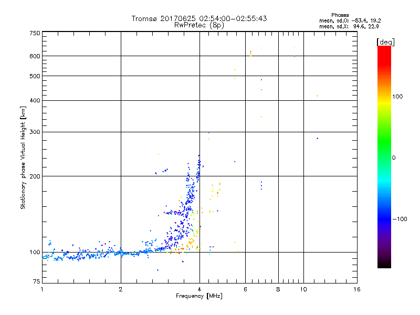This screenshot has height=315, width=420.
Task: Select the yellow band beside the 100 label
Action: [x=384, y=97]
